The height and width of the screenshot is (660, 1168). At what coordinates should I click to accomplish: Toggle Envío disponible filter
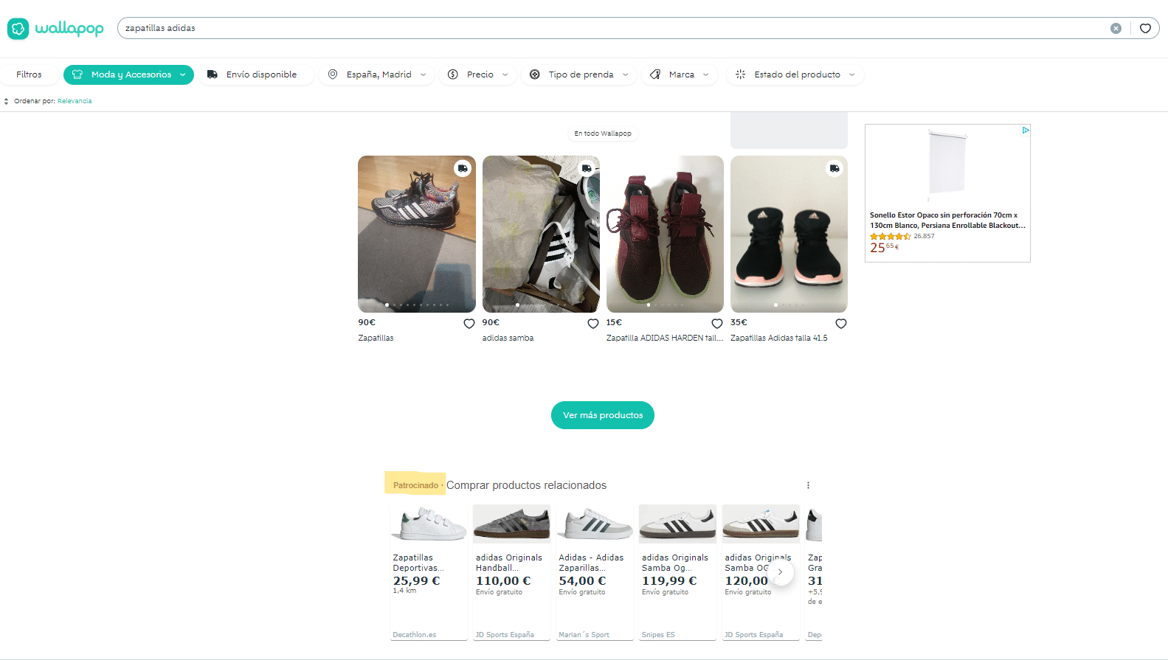[x=256, y=74]
